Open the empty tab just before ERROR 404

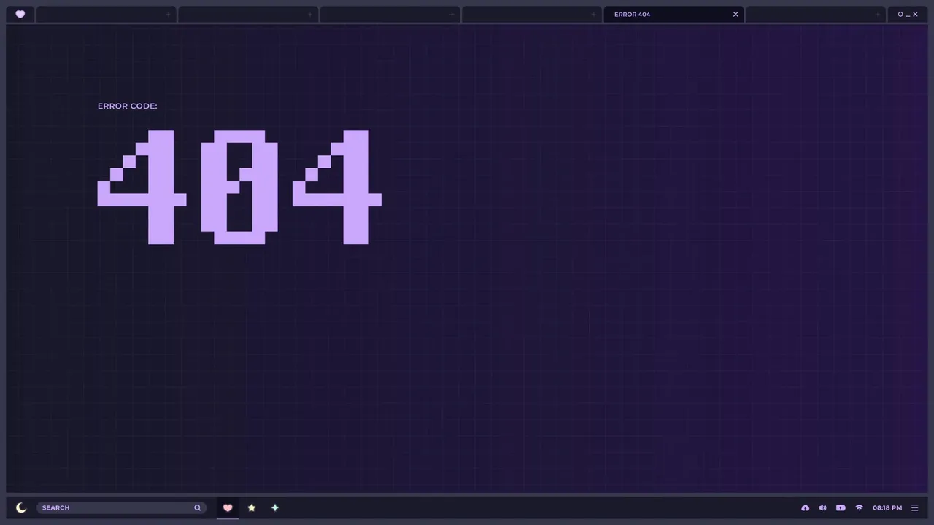click(x=532, y=14)
